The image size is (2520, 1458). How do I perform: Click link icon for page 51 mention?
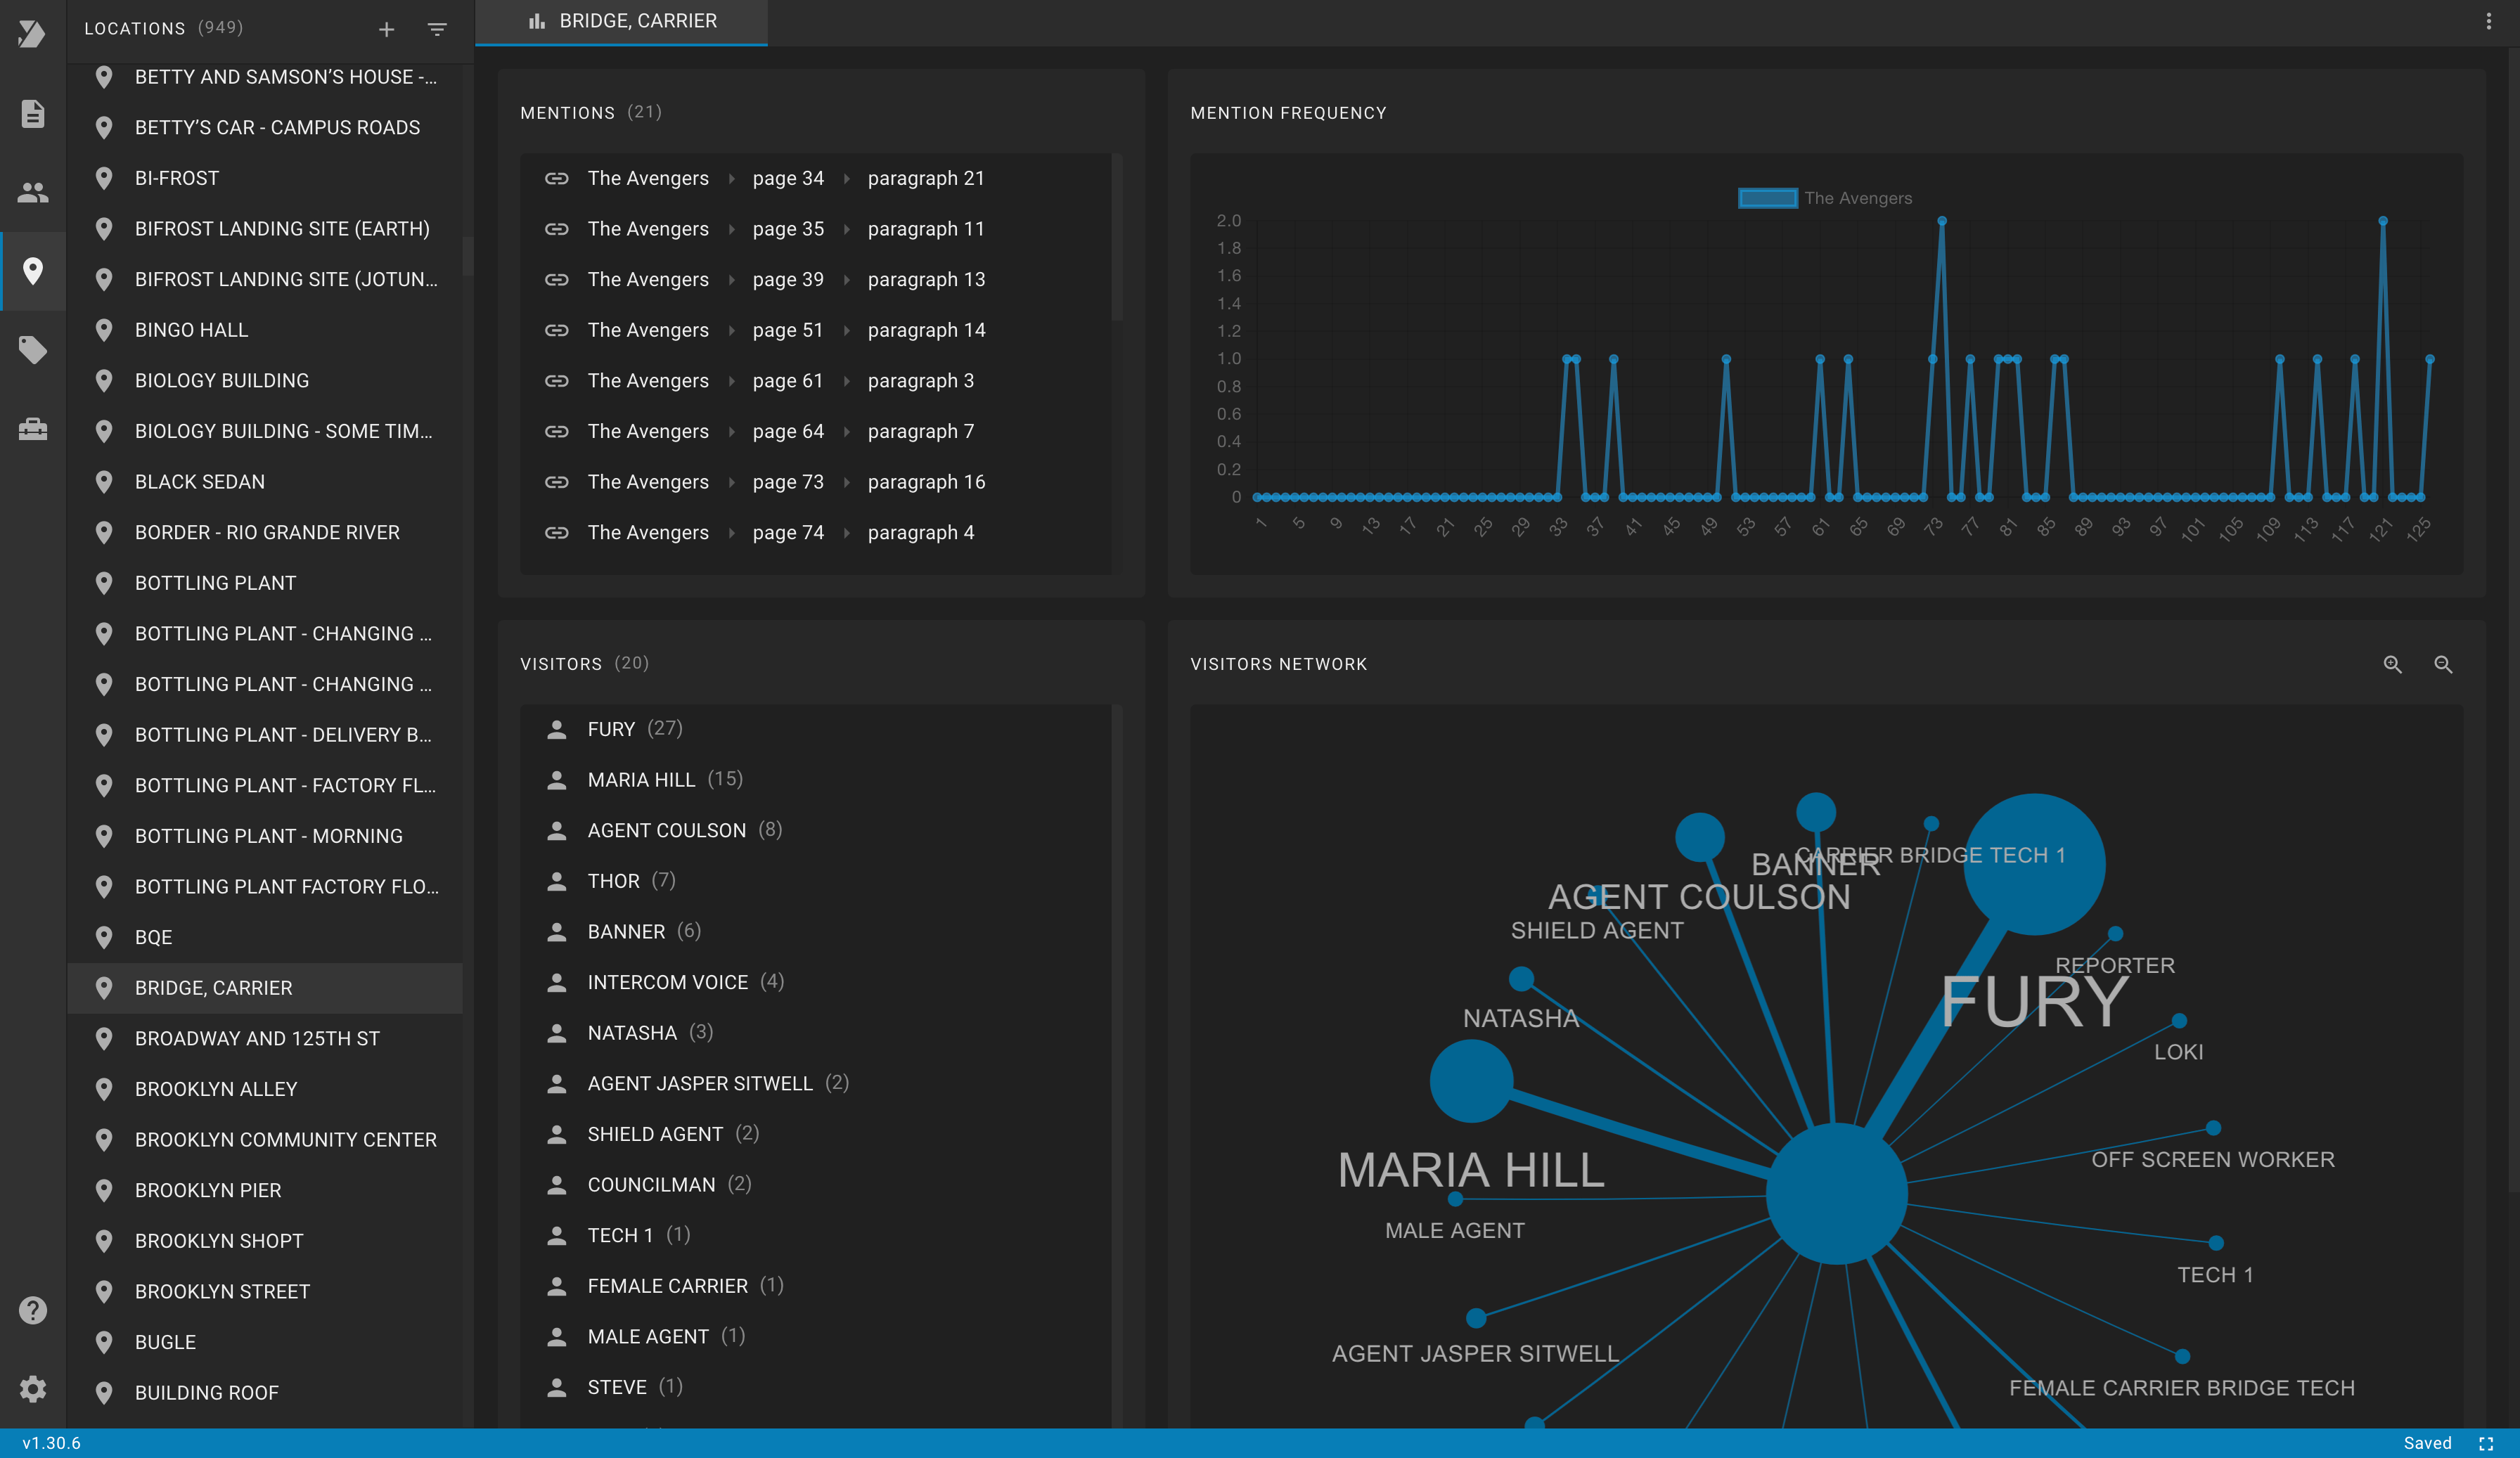556,330
